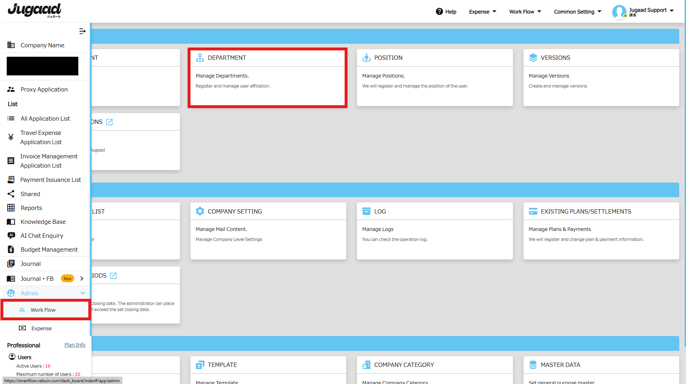
Task: Open the Work Flow dropdown in top bar
Action: (x=525, y=12)
